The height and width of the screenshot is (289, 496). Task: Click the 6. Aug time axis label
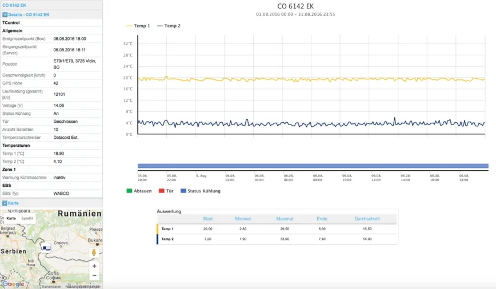click(201, 176)
